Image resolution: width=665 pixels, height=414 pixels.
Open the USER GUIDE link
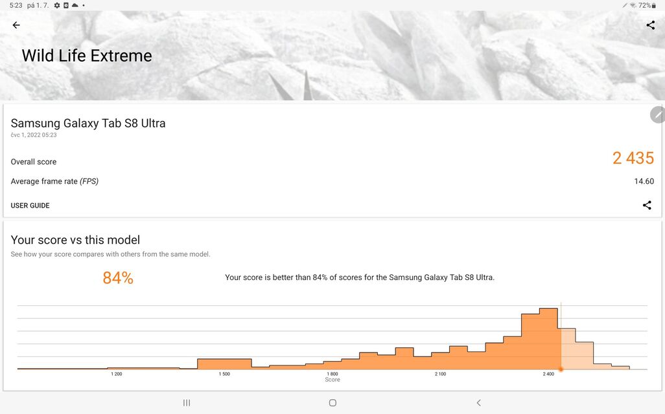pos(30,206)
